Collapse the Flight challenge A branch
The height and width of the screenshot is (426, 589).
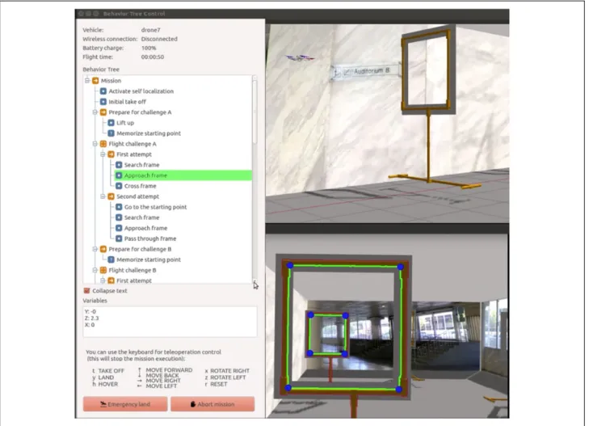click(x=95, y=144)
